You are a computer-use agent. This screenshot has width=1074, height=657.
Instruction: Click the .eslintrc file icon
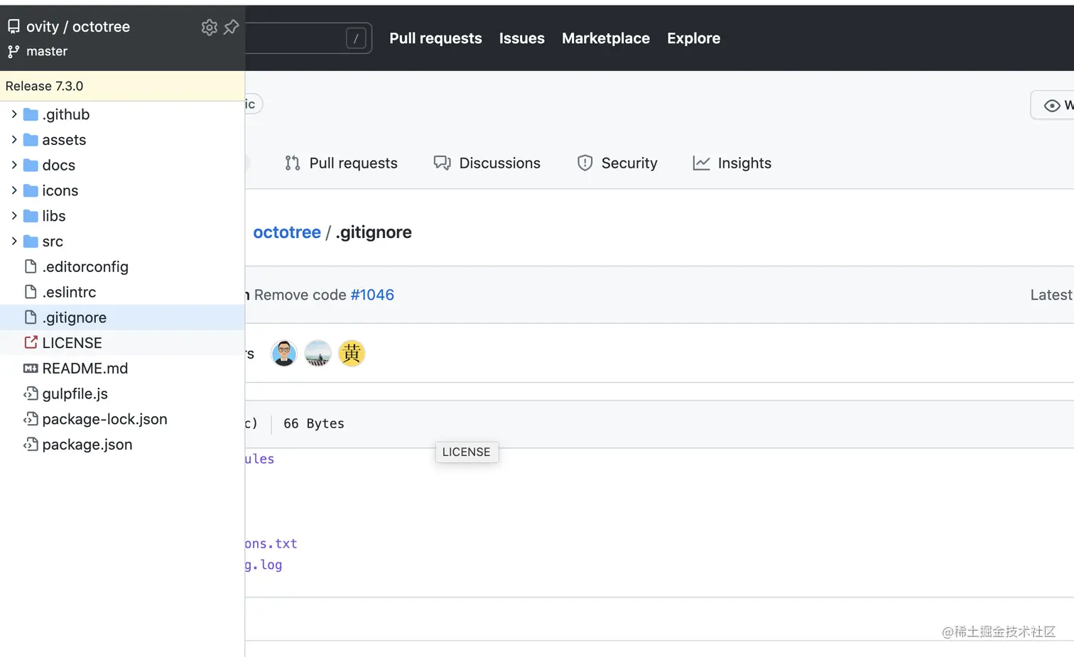pyautogui.click(x=31, y=292)
